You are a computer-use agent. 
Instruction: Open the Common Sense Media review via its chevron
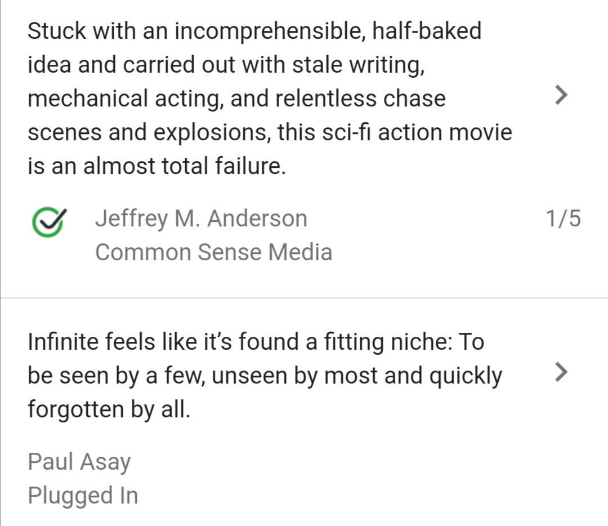pyautogui.click(x=561, y=95)
